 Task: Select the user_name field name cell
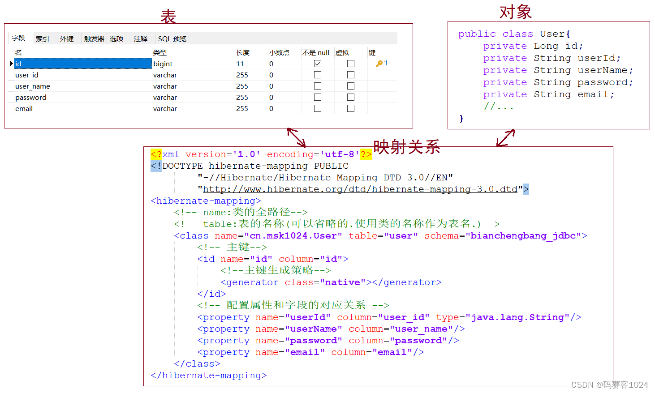(83, 86)
